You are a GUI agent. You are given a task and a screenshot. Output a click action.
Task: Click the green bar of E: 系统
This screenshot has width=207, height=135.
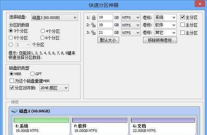41,120
